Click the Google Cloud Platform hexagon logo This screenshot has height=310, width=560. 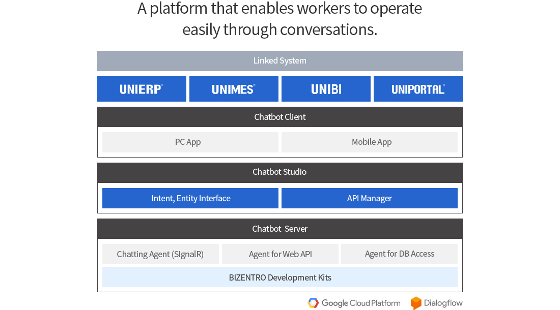coord(313,303)
